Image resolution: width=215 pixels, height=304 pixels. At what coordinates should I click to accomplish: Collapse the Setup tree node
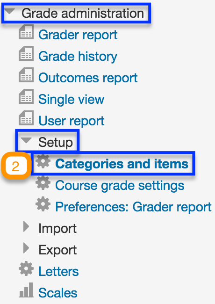pos(26,140)
